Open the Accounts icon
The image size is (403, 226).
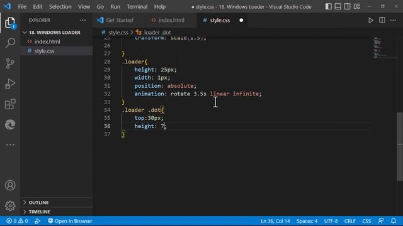(x=10, y=185)
